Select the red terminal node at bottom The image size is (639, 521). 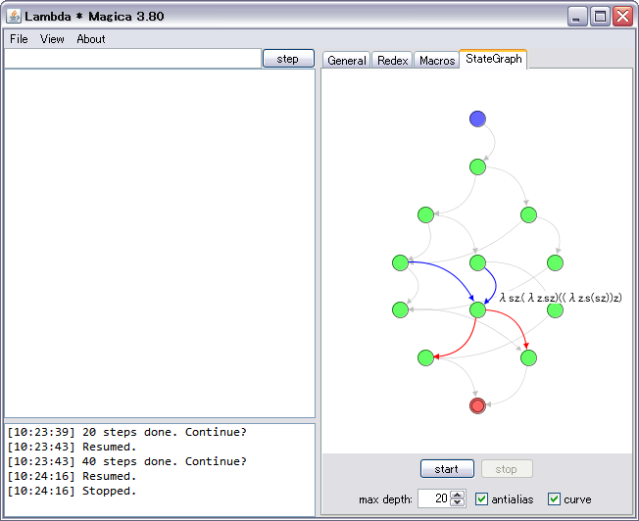477,405
